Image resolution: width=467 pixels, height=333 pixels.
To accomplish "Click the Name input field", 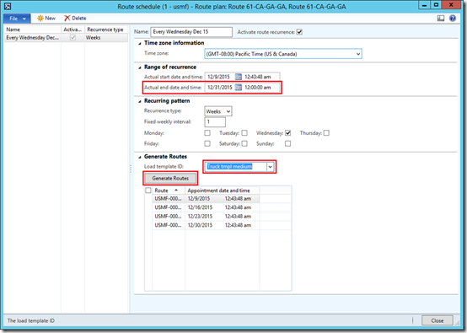I will coord(191,32).
